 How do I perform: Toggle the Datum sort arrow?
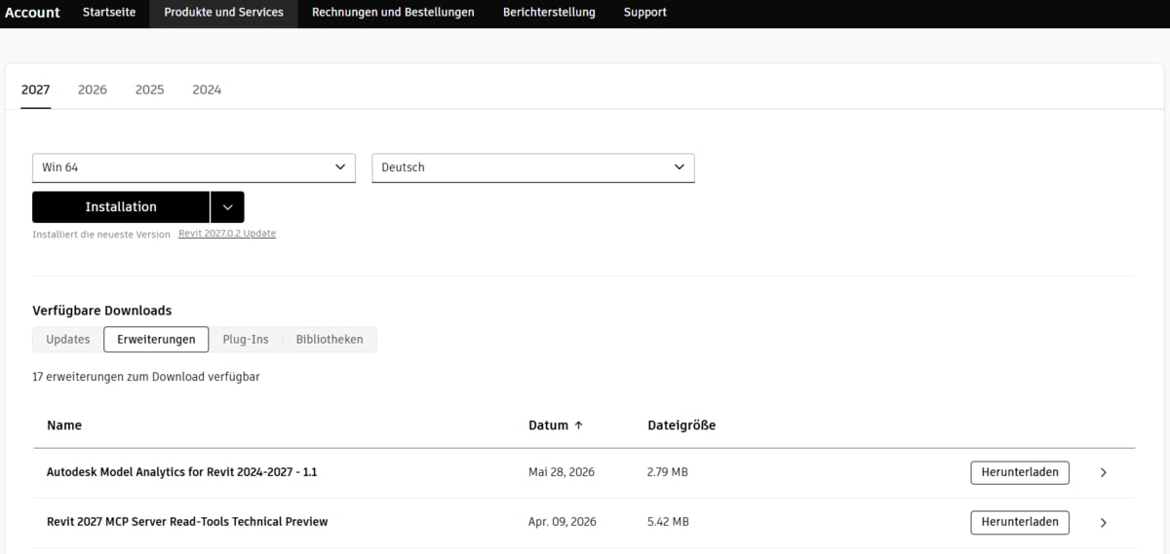pos(578,425)
